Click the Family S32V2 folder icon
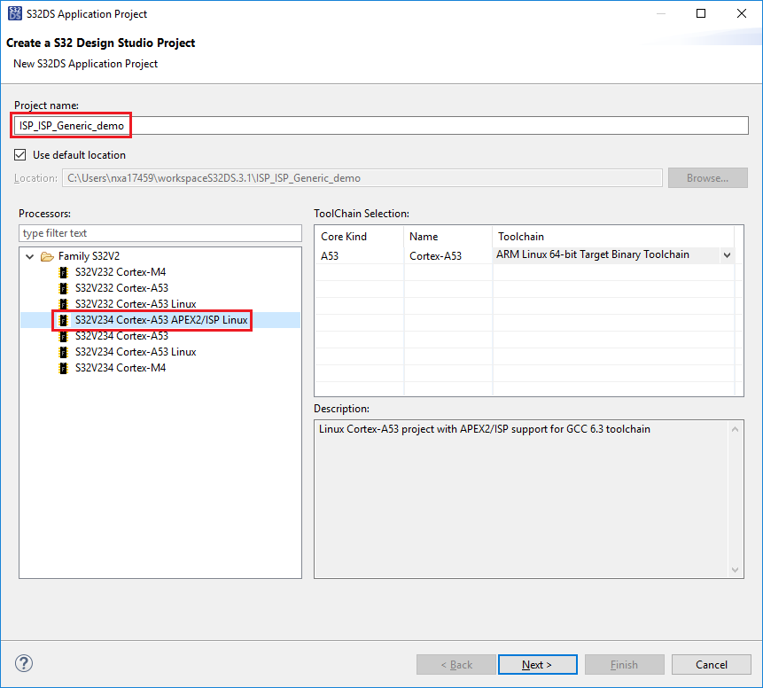 [47, 256]
